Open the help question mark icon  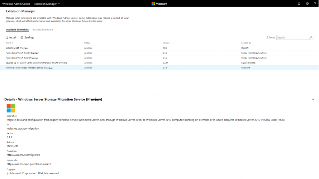[315, 4]
